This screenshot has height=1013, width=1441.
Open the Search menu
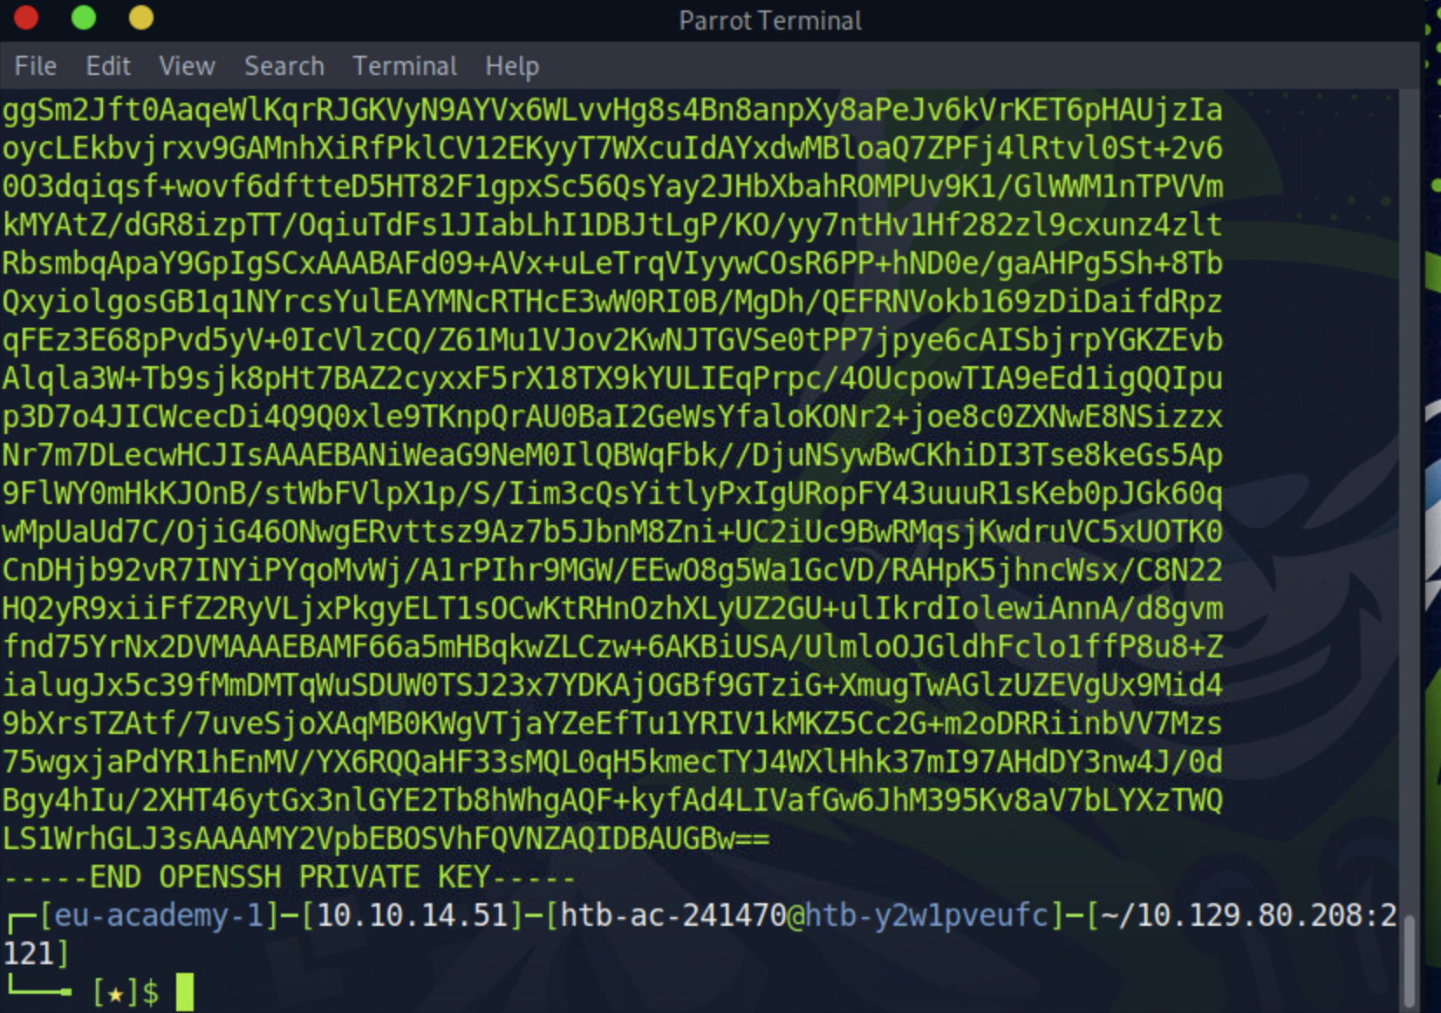[283, 66]
